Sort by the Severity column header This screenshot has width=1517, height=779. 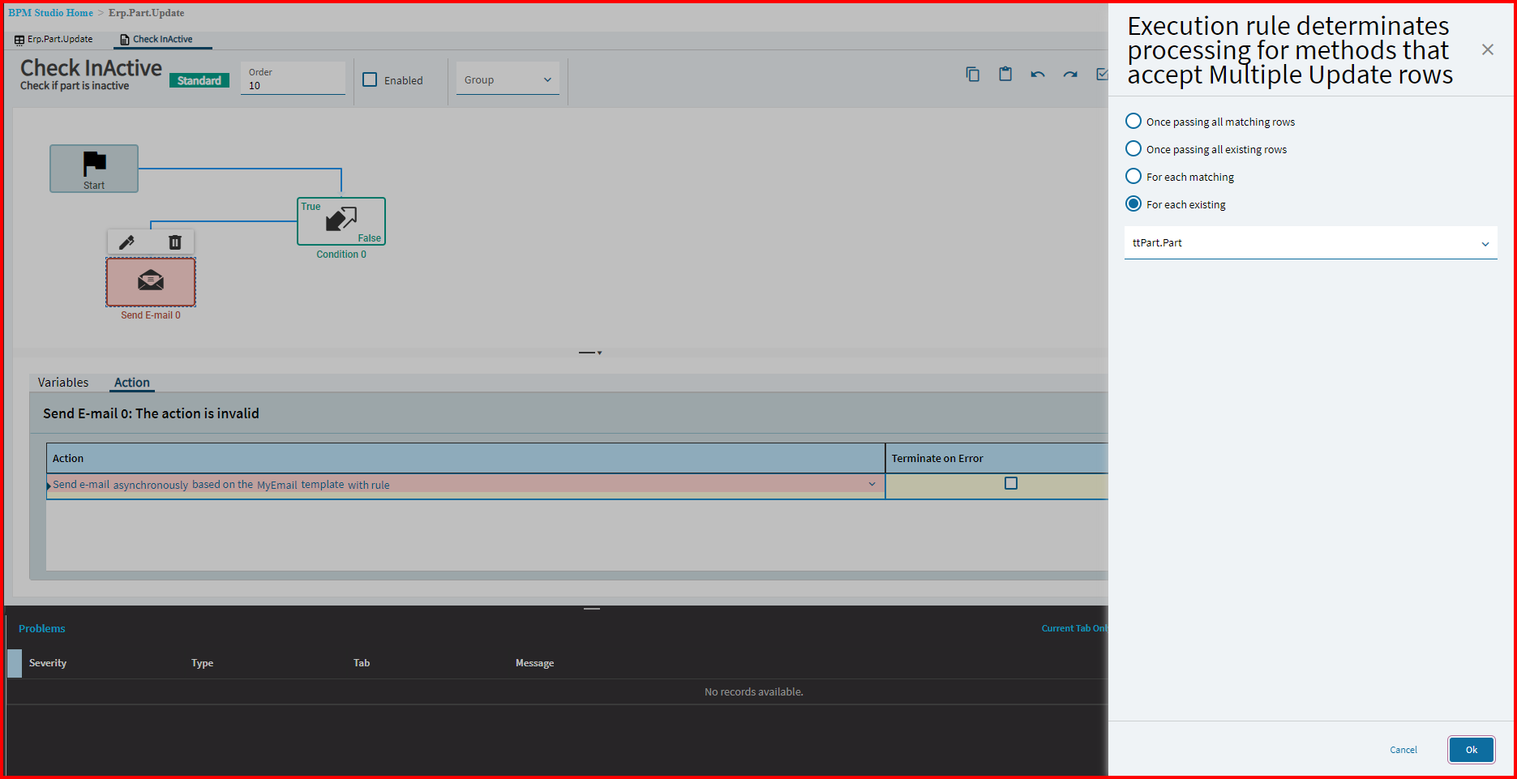tap(48, 663)
